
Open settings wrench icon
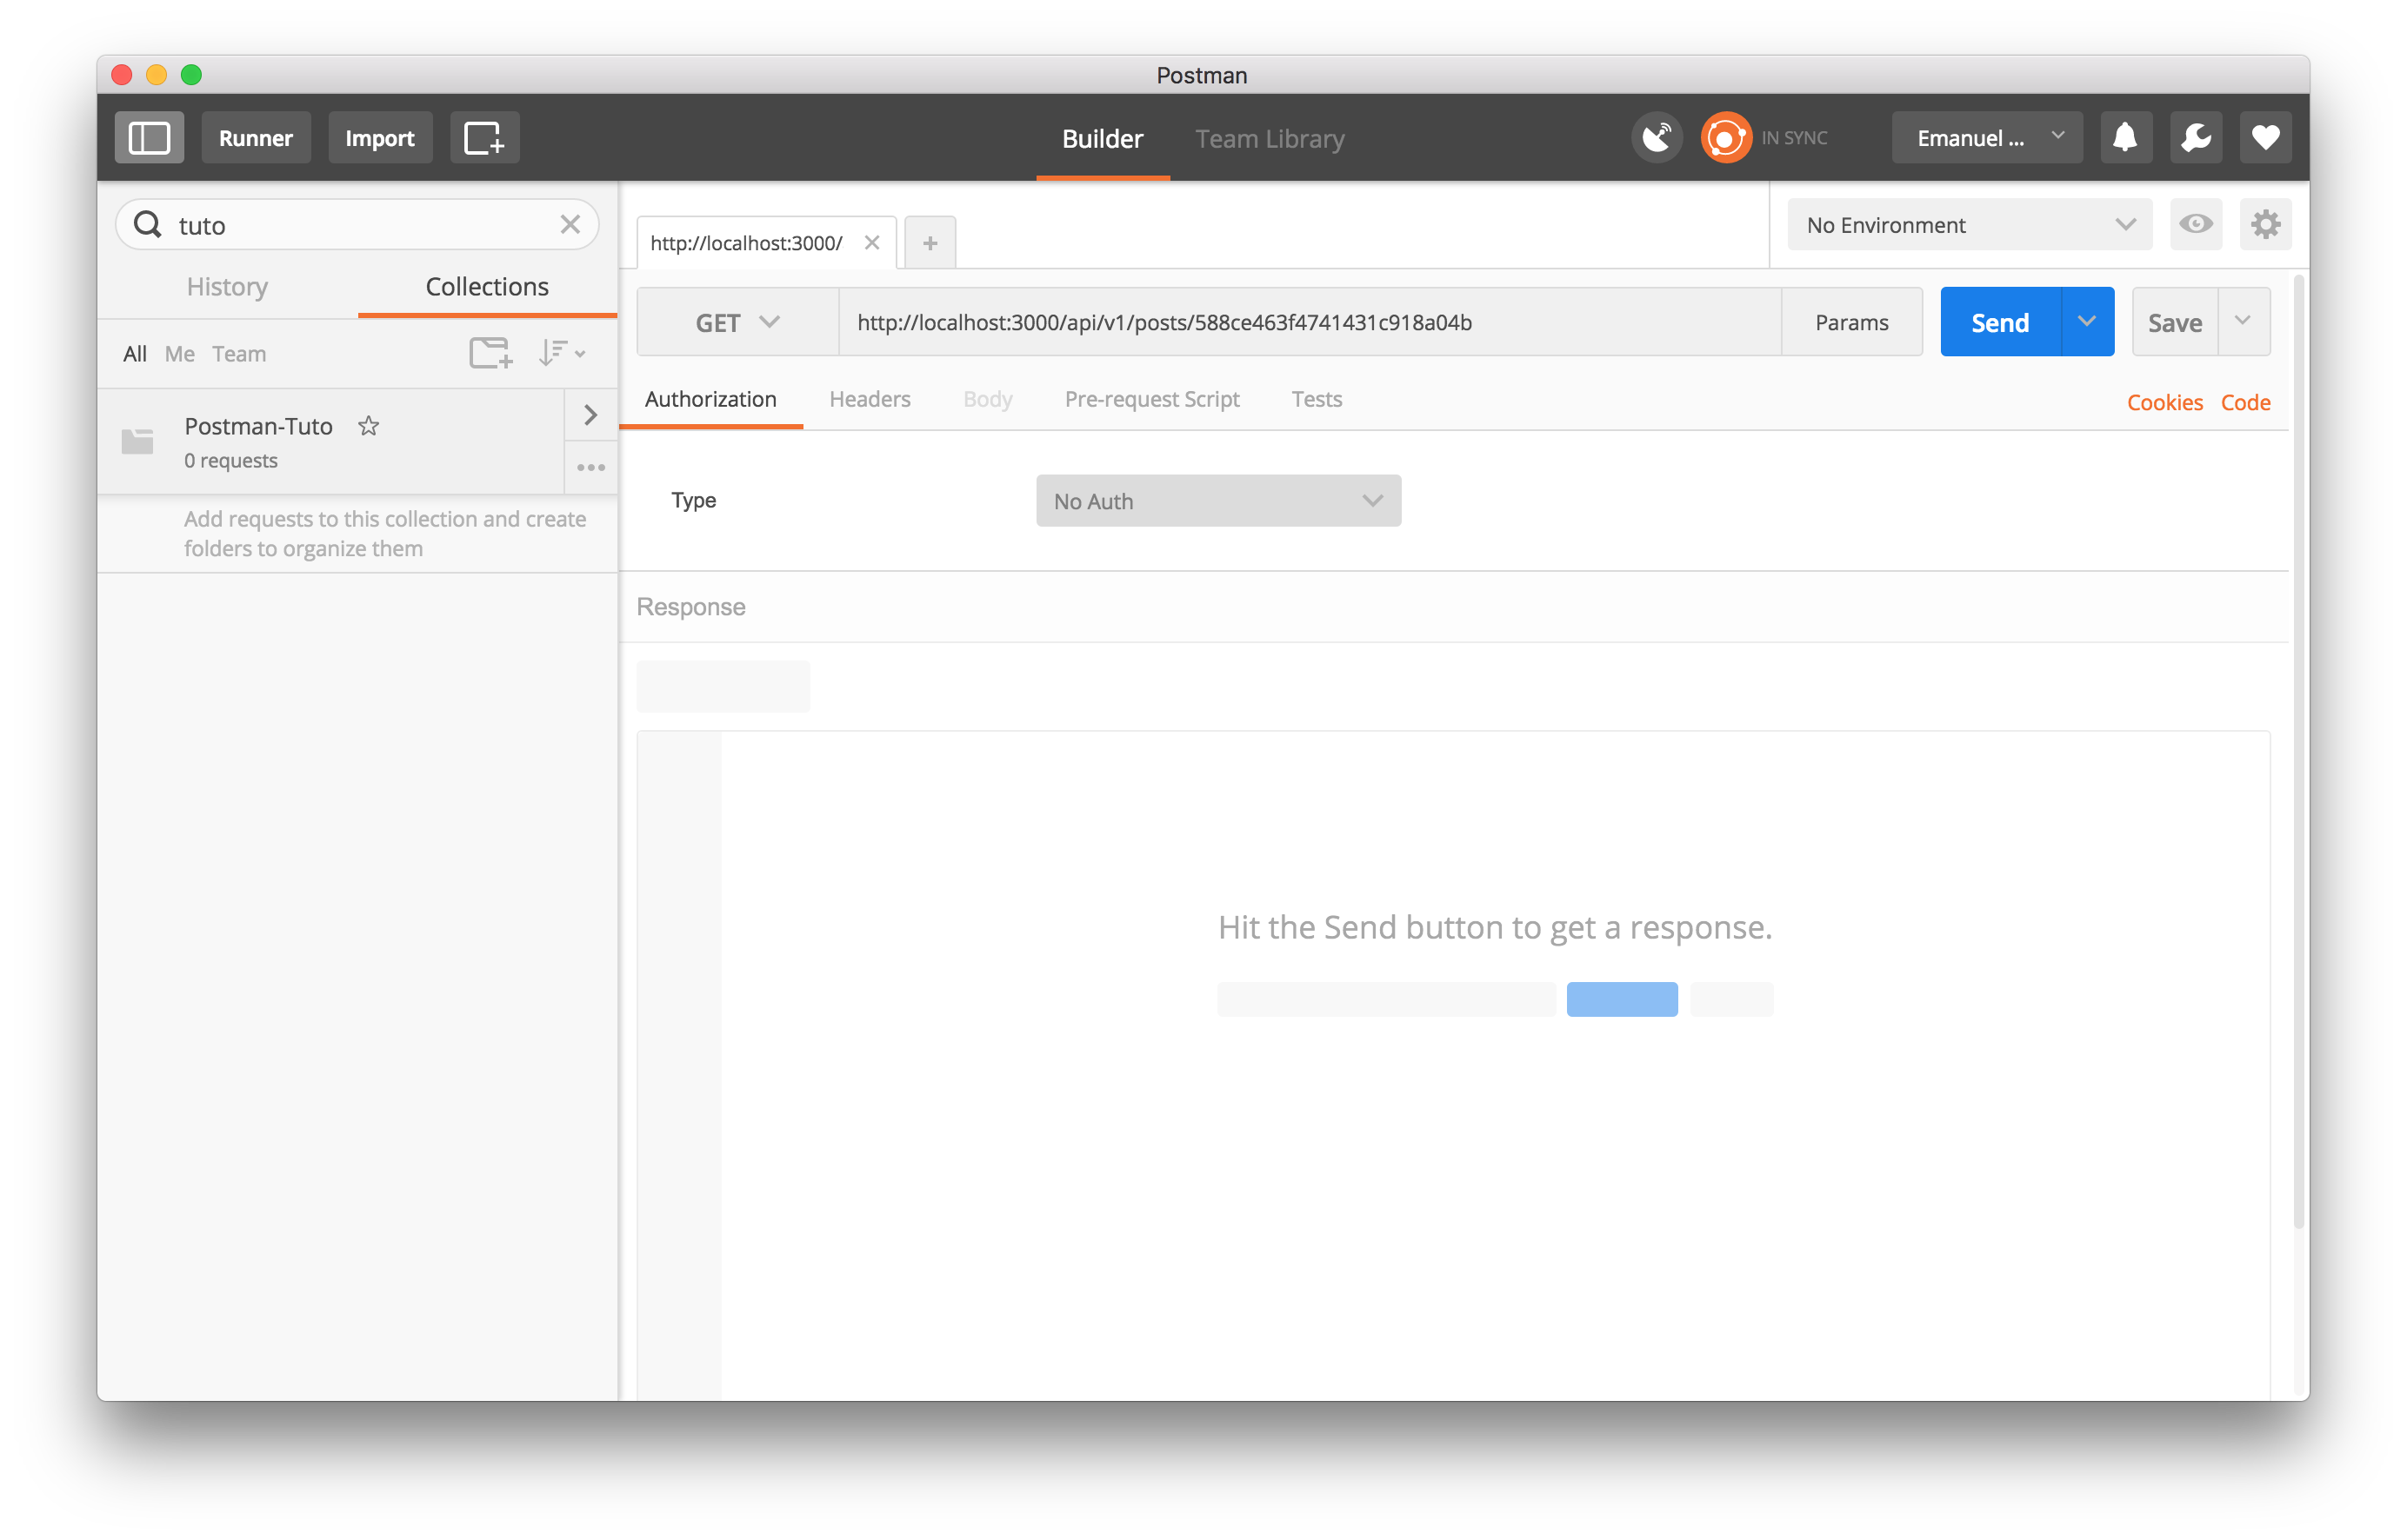click(2195, 137)
